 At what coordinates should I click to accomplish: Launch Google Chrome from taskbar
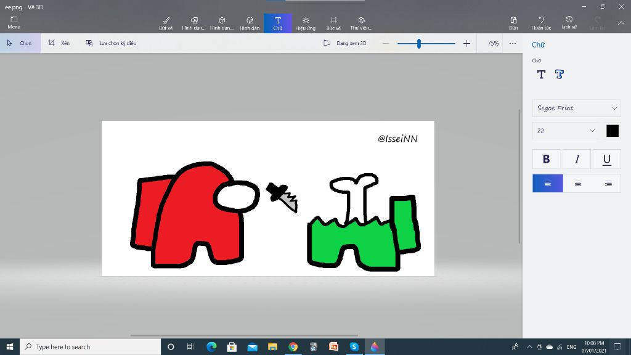pos(293,346)
